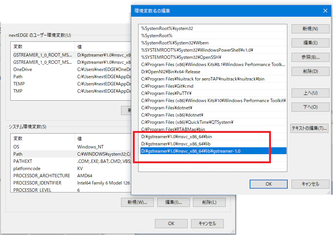The width and height of the screenshot is (333, 235).
Task: Select the Windows Kits¥10 Performance Toolkit entry
Action: [x=212, y=101]
